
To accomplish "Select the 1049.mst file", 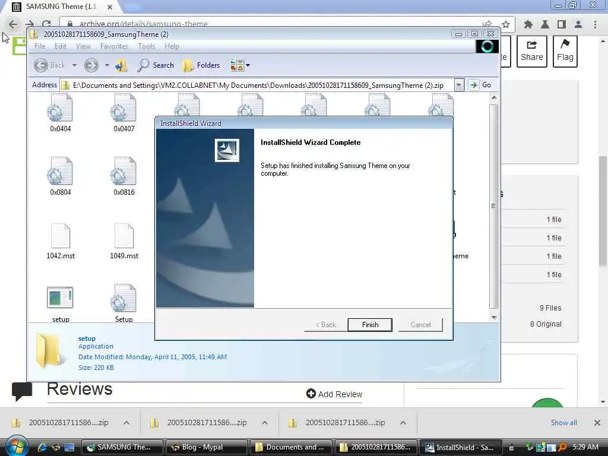I will click(x=124, y=240).
